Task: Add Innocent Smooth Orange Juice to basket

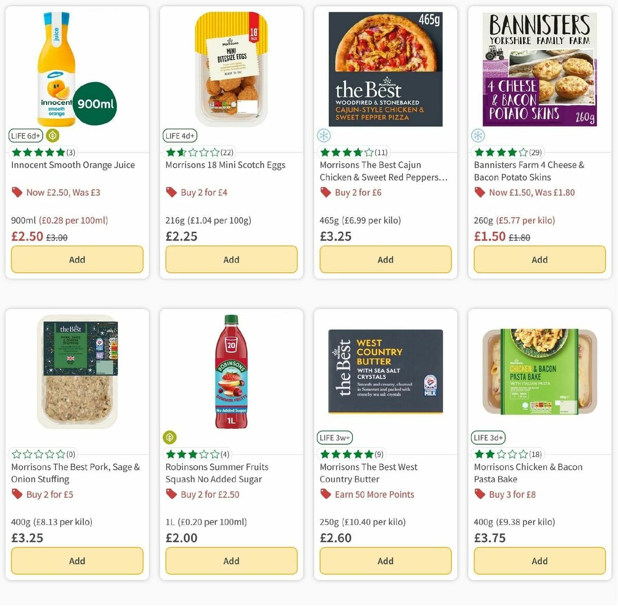Action: click(x=77, y=259)
